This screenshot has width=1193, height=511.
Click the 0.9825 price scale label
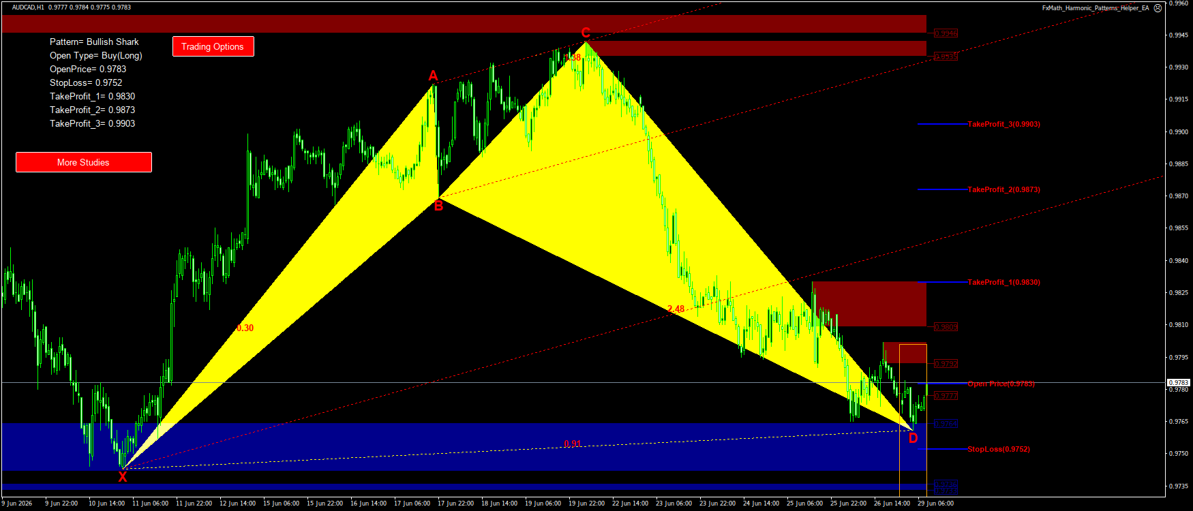point(1179,292)
